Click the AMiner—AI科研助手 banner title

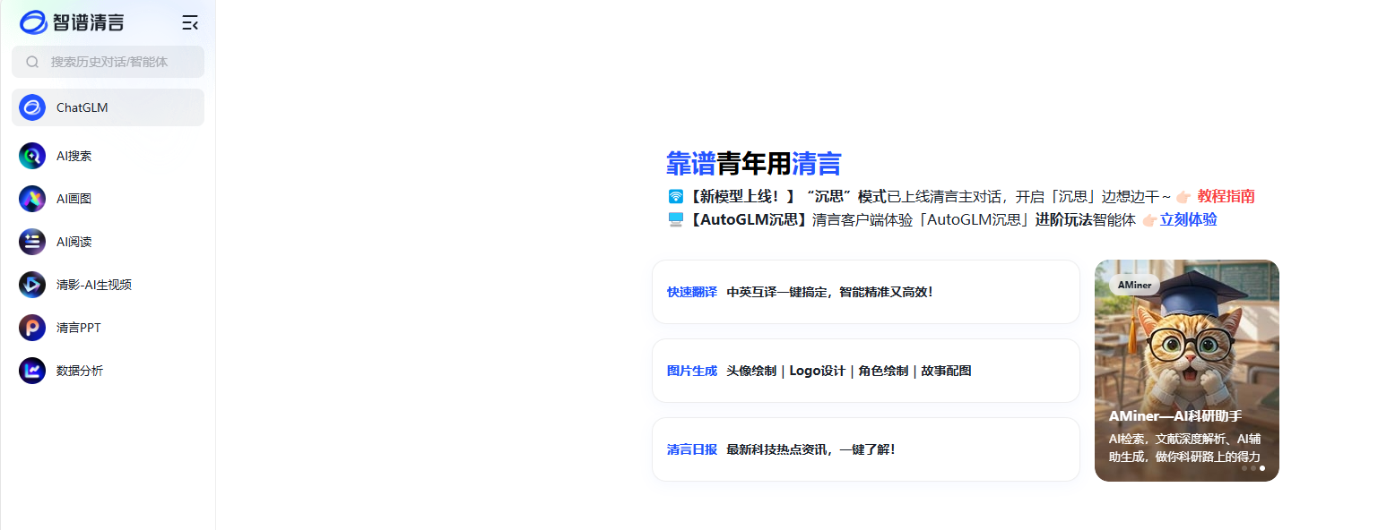tap(1174, 416)
